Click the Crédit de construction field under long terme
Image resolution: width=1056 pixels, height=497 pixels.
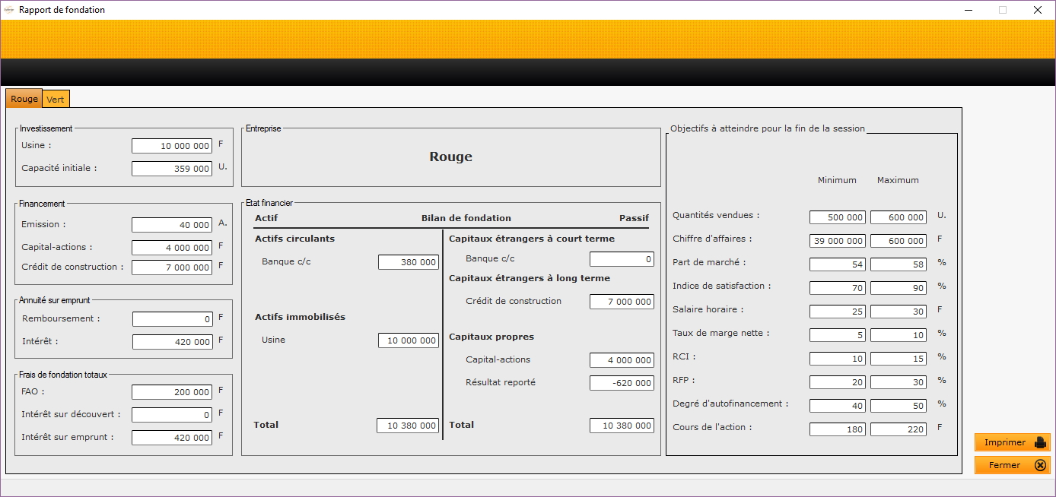(622, 302)
